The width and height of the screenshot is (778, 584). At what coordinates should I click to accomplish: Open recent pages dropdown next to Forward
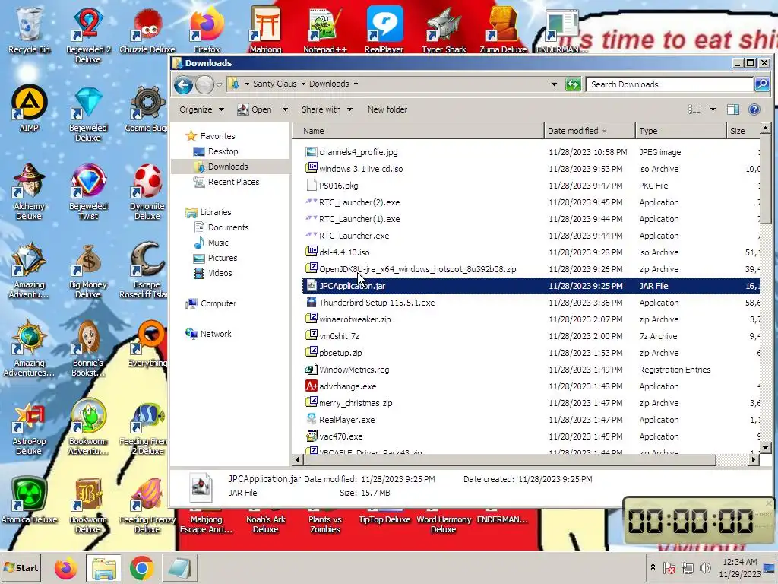click(220, 85)
